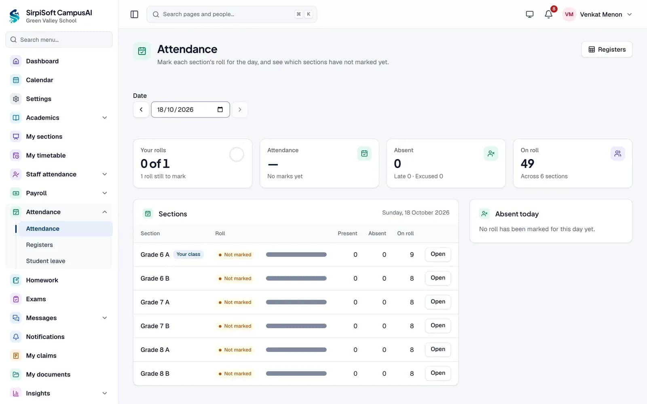Click the Grade 8 A progress bar
647x404 pixels.
(x=296, y=350)
